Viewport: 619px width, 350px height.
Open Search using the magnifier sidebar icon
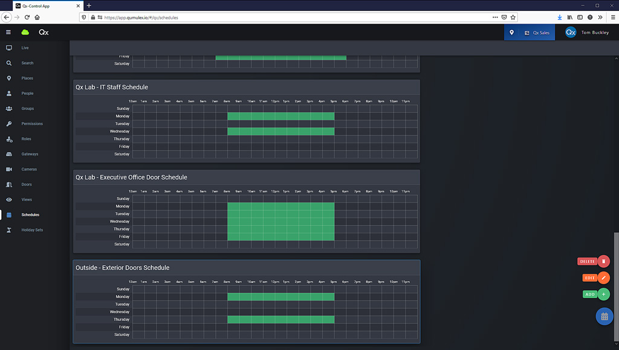tap(9, 63)
